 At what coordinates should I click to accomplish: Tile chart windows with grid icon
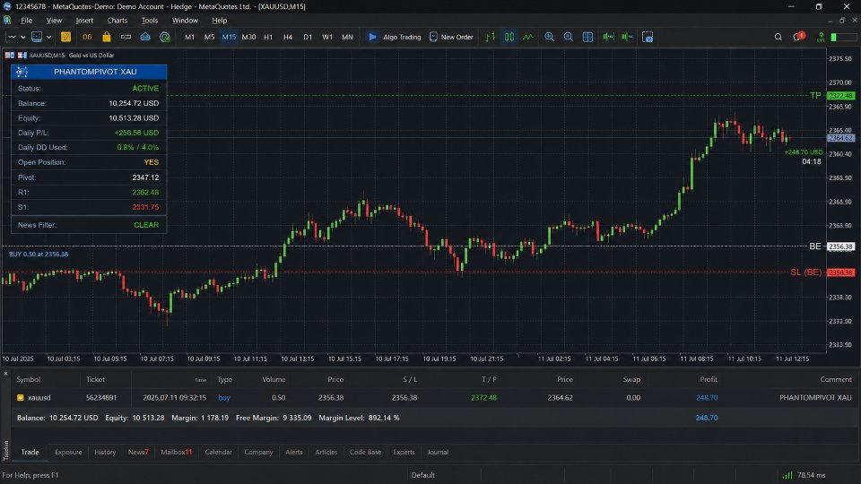click(x=587, y=37)
